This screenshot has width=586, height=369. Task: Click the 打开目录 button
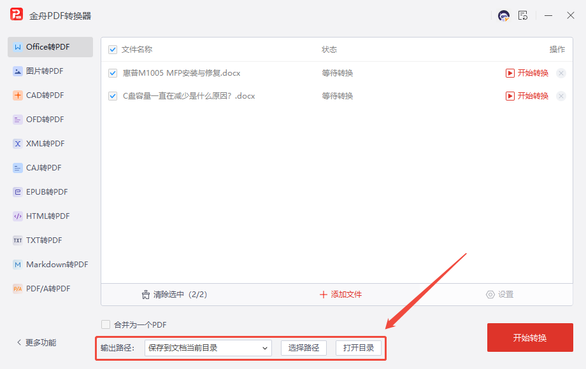tap(359, 348)
